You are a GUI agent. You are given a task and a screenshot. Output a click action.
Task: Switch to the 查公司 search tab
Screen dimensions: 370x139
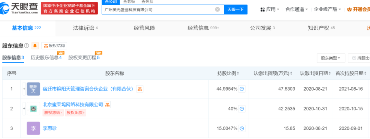pyautogui.click(x=110, y=1)
